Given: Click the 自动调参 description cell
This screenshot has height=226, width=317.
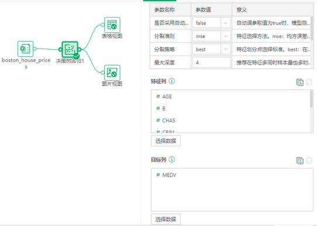Looking at the screenshot, I should [271, 23].
